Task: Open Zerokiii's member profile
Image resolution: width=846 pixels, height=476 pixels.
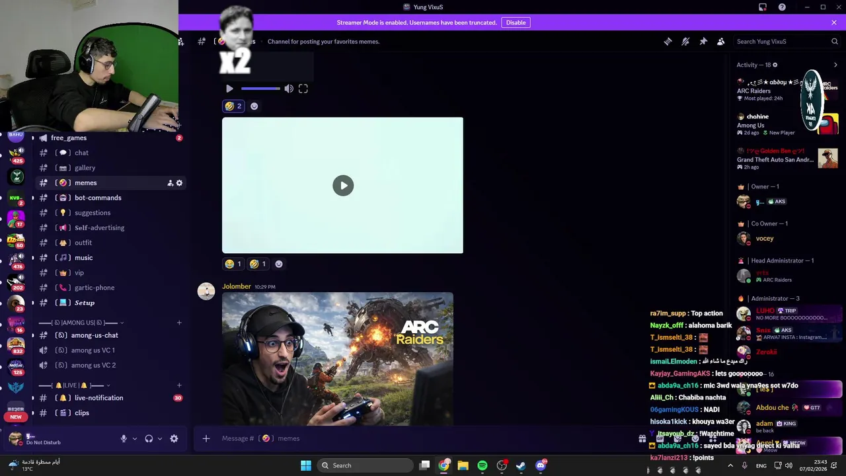Action: tap(766, 352)
